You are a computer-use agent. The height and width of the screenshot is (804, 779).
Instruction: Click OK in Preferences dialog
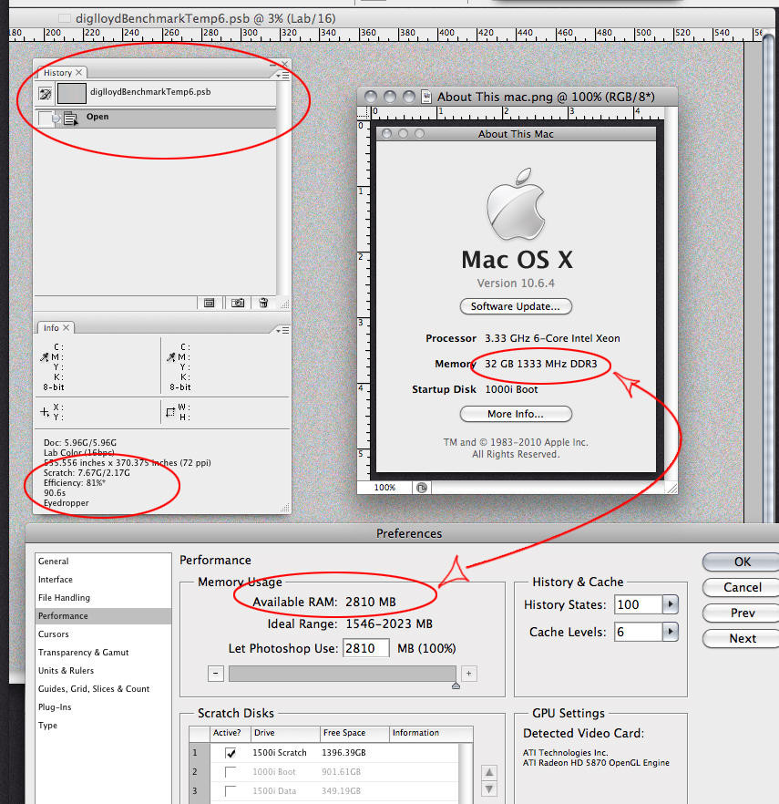[741, 562]
